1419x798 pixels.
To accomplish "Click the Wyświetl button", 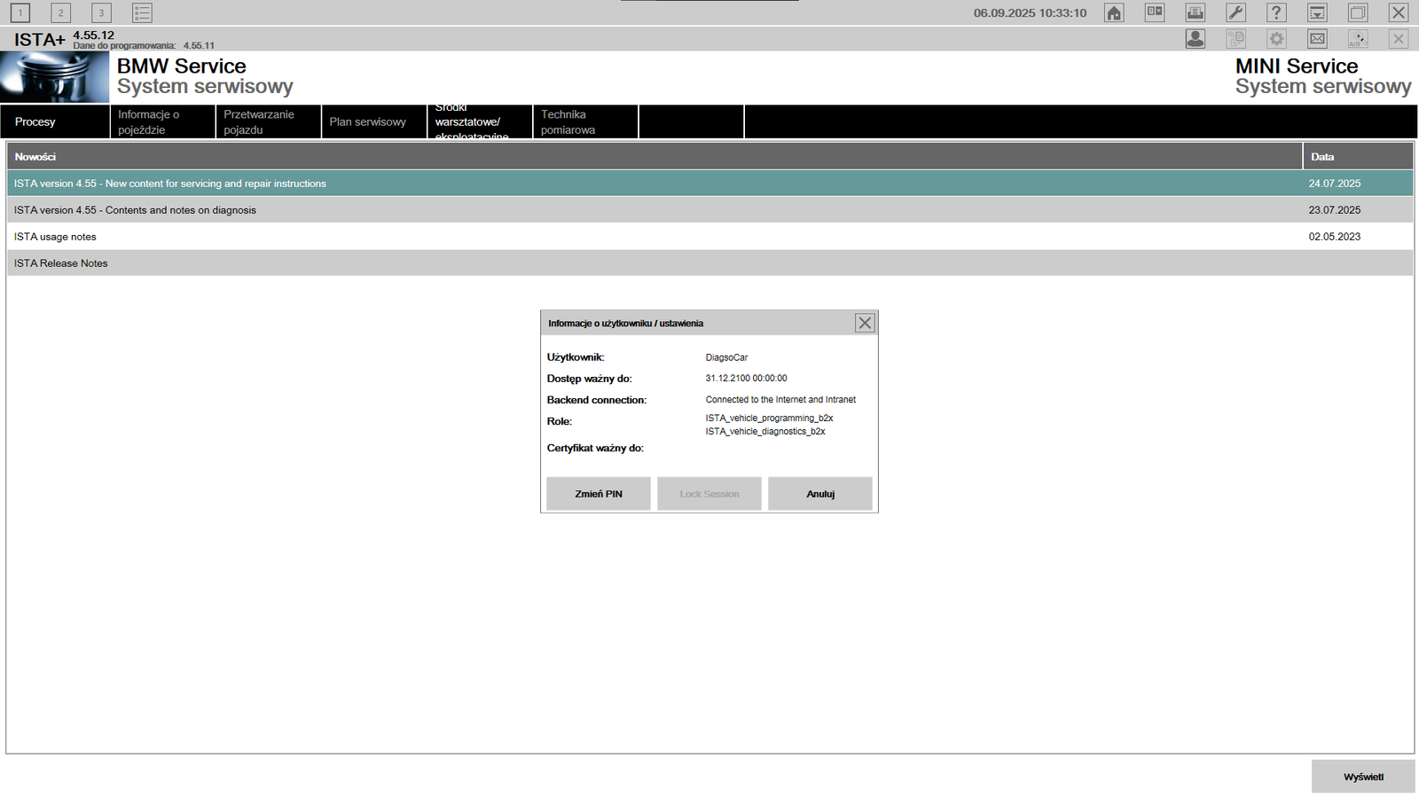I will coord(1363,777).
